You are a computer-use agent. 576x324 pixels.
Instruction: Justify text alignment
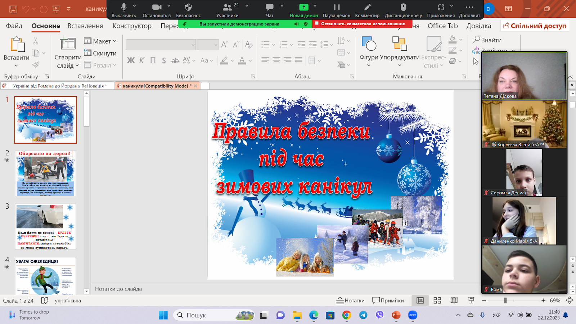(x=299, y=60)
